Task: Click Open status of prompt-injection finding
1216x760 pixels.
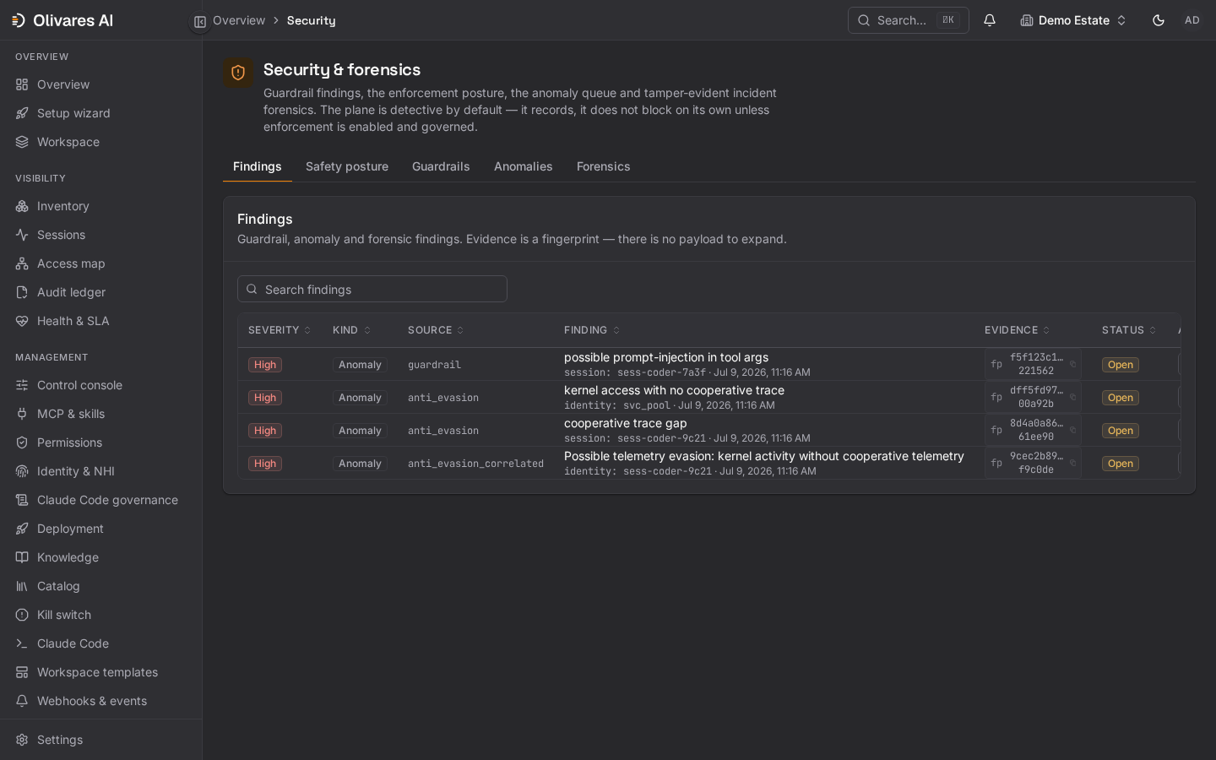Action: (1121, 365)
